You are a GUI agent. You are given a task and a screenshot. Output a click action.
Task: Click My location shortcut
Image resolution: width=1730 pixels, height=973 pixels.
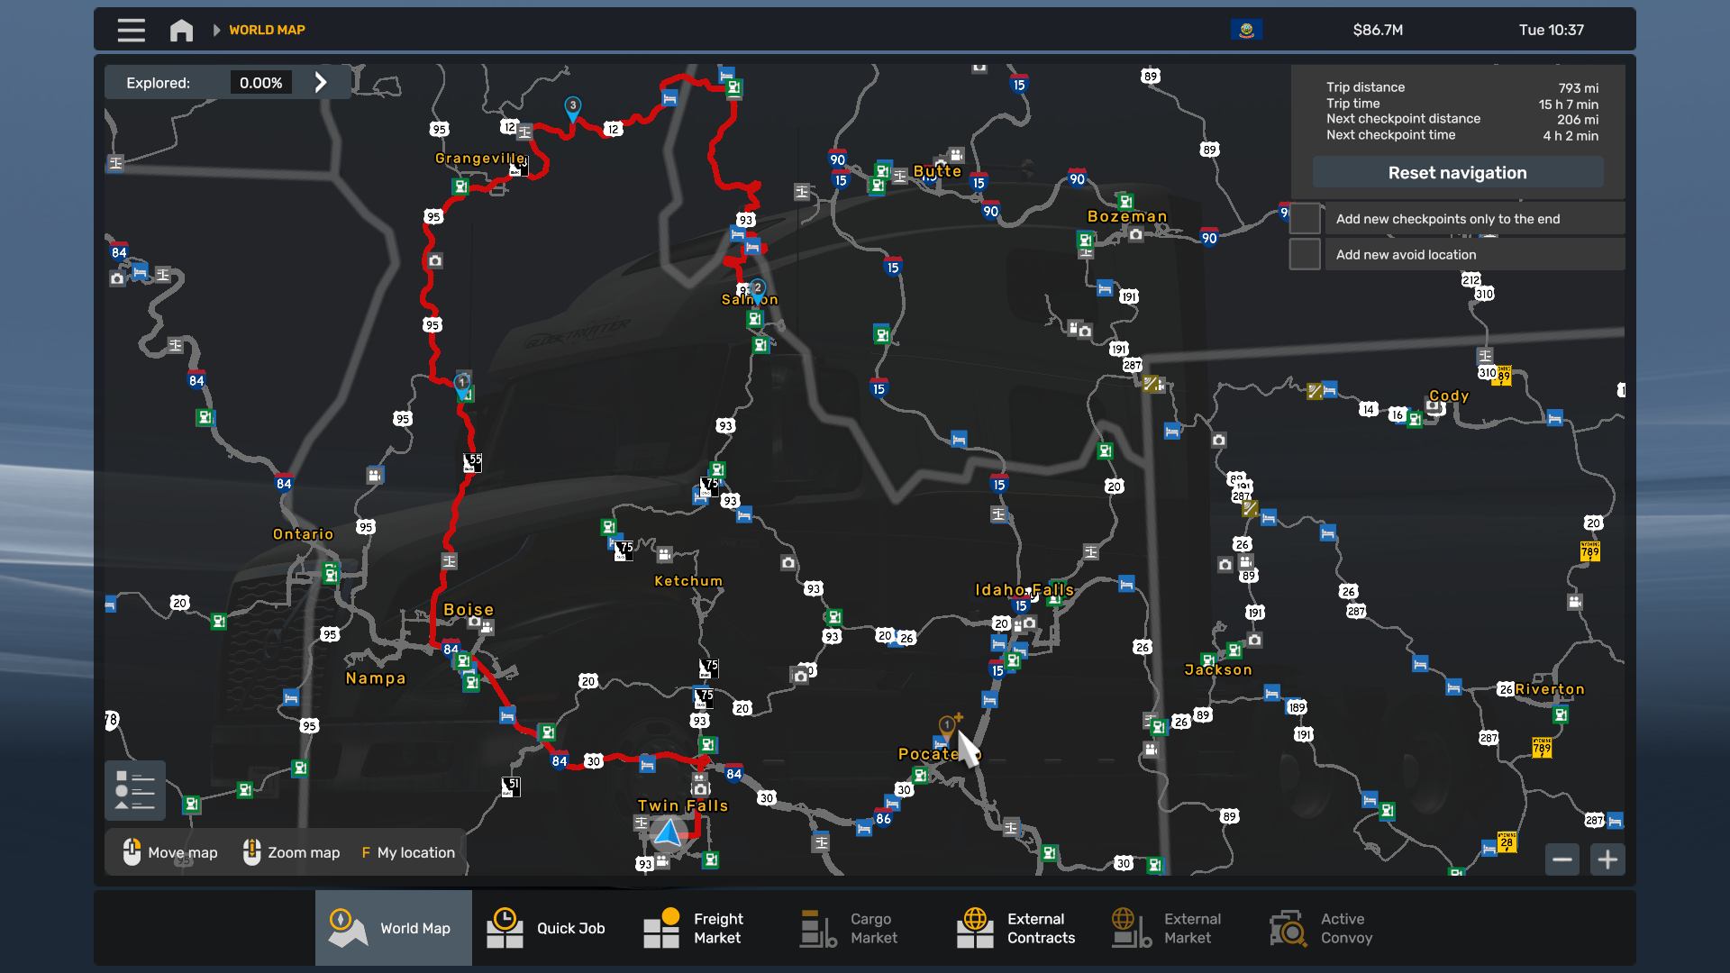(x=408, y=852)
